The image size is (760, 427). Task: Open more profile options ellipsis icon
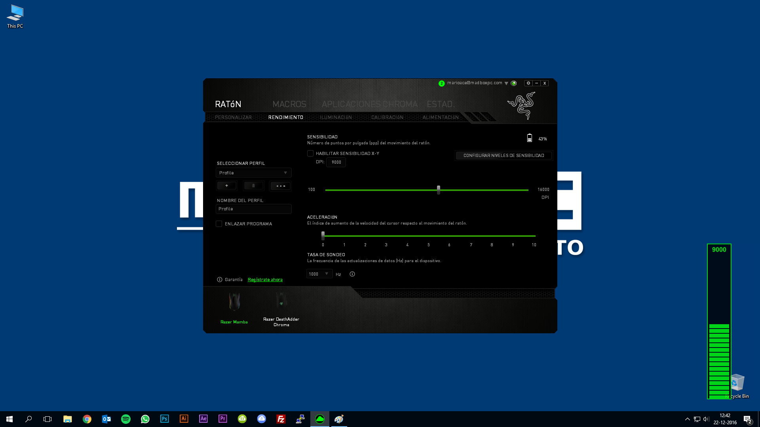point(280,186)
